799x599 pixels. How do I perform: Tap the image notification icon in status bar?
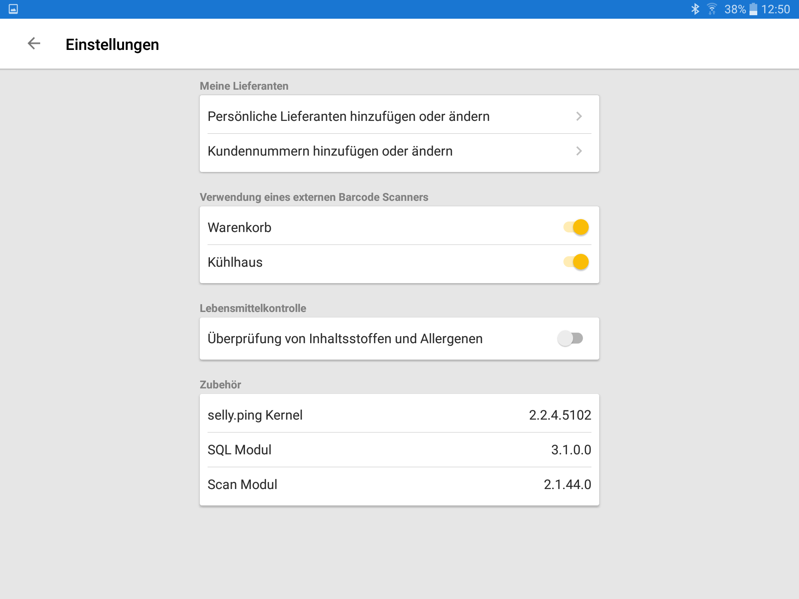click(13, 9)
